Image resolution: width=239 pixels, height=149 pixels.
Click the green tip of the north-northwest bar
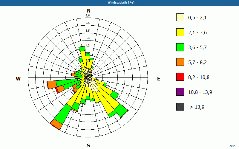pos(82,49)
